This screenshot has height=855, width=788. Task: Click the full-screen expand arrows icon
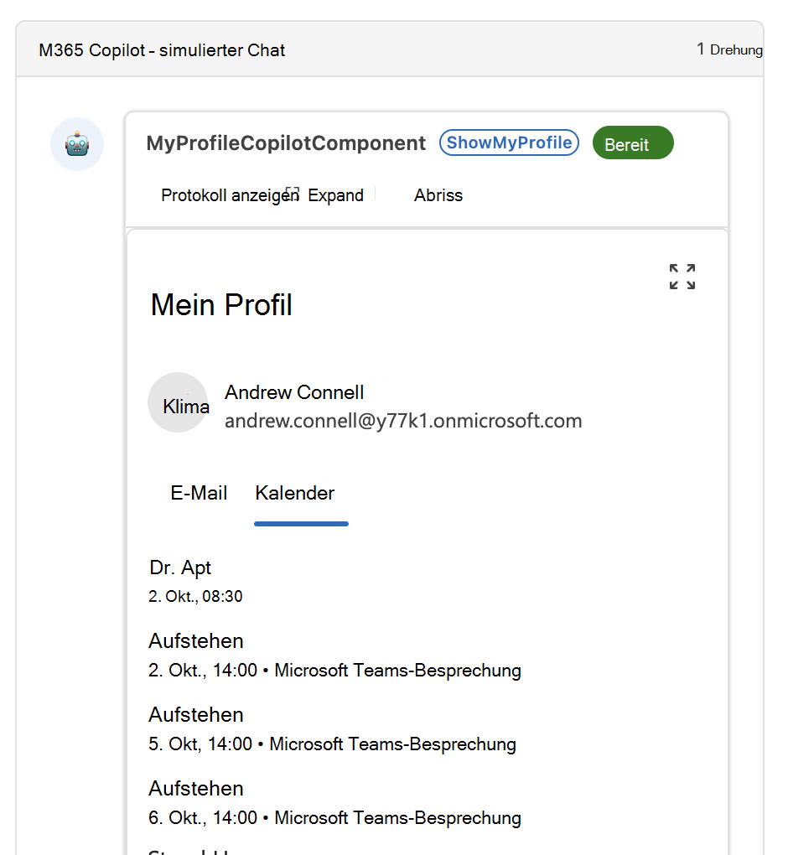coord(682,277)
